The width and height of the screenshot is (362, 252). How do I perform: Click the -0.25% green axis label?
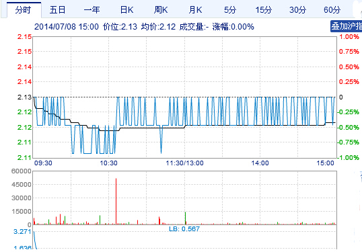(348, 112)
